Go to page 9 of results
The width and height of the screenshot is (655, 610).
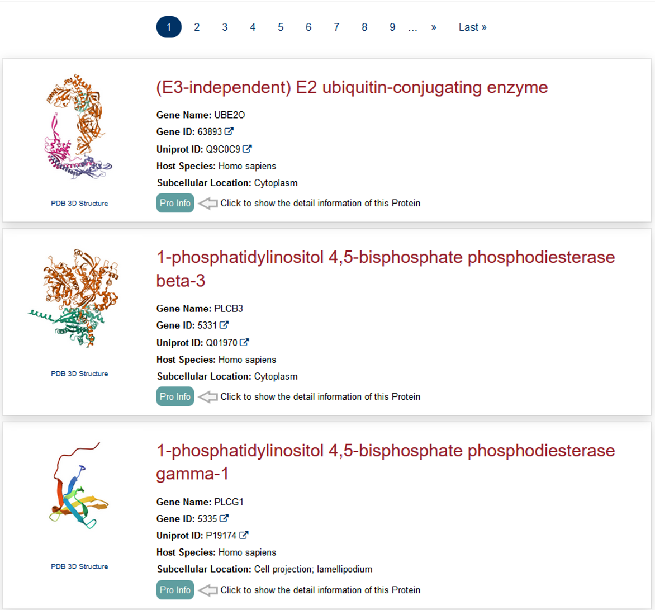[x=392, y=27]
